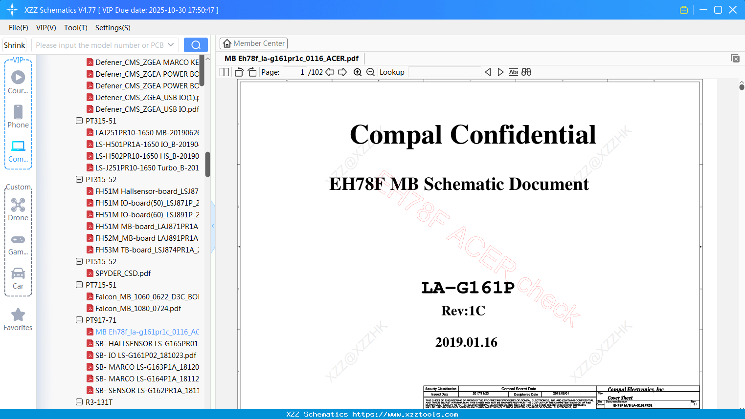
Task: Select the Computer category icon
Action: tap(18, 151)
